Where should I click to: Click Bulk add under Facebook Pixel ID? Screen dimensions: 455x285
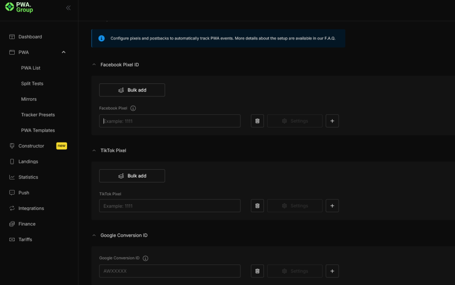point(132,90)
